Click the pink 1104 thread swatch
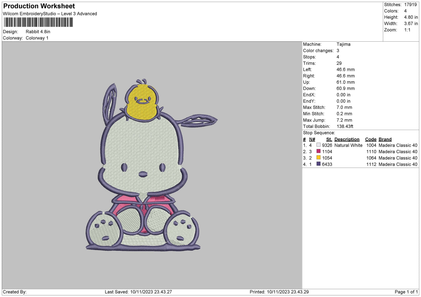The height and width of the screenshot is (297, 421). [318, 151]
